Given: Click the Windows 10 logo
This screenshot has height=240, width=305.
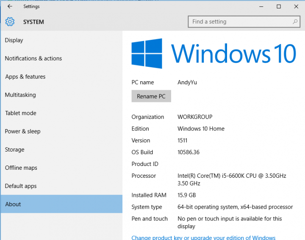Looking at the screenshot, I should (x=213, y=53).
